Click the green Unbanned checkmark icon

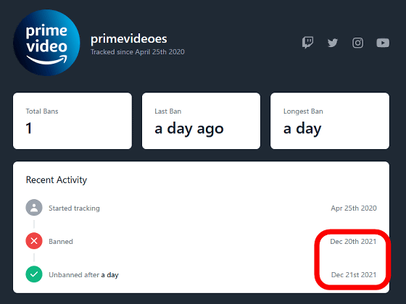click(34, 274)
